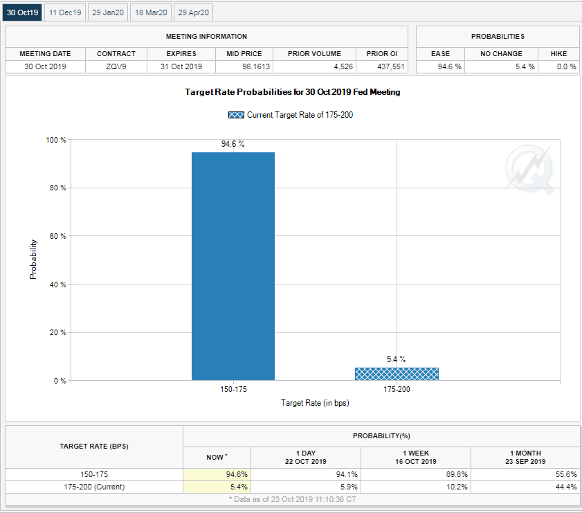
Task: Click the EASE probability value 94.6 %
Action: pos(440,66)
